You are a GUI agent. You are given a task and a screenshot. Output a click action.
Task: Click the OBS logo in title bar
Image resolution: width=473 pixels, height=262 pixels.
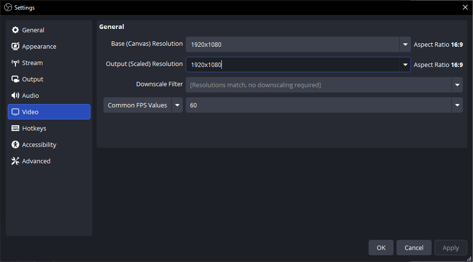click(9, 8)
